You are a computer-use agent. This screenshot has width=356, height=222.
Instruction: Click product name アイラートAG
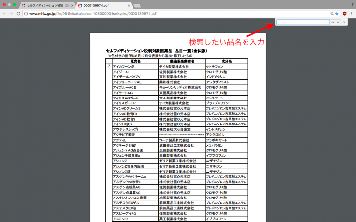click(x=123, y=93)
